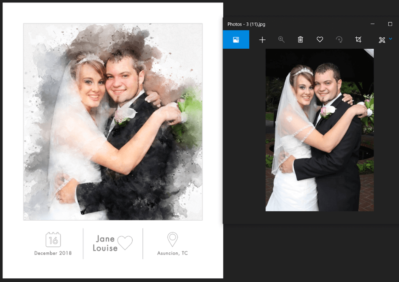This screenshot has height=282, width=399.
Task: Click the original wedding photo in viewer
Action: (320, 130)
